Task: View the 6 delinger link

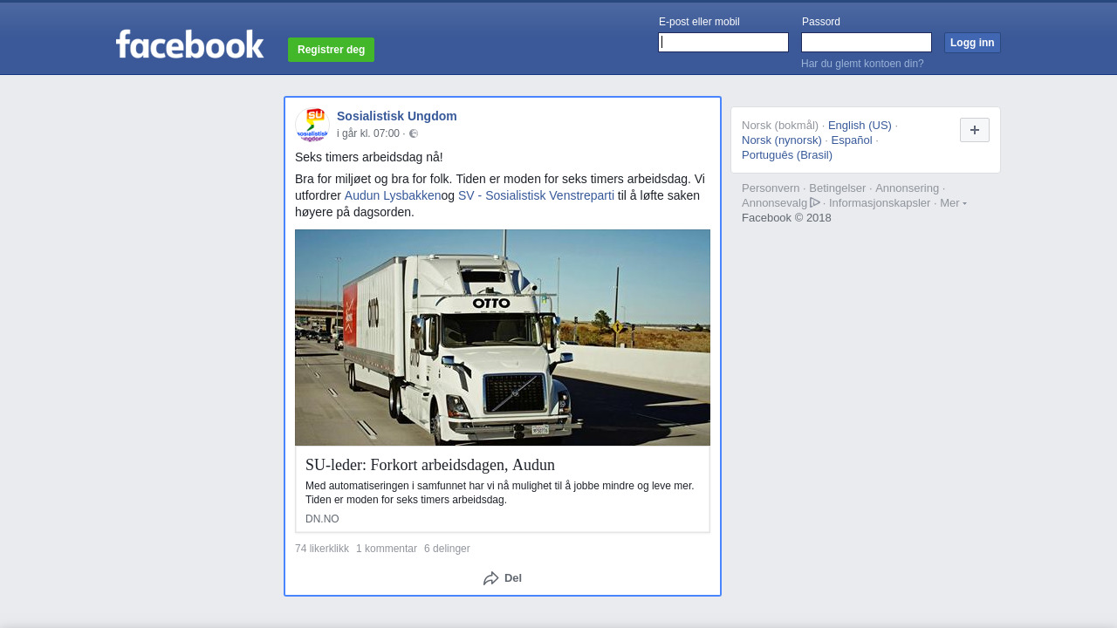Action: [447, 549]
